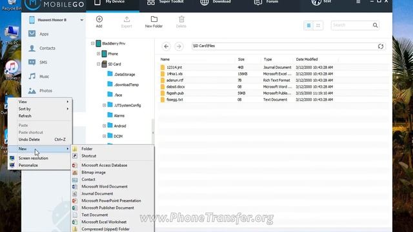413x232 pixels.
Task: Sort by the Name column header
Action: click(x=165, y=59)
